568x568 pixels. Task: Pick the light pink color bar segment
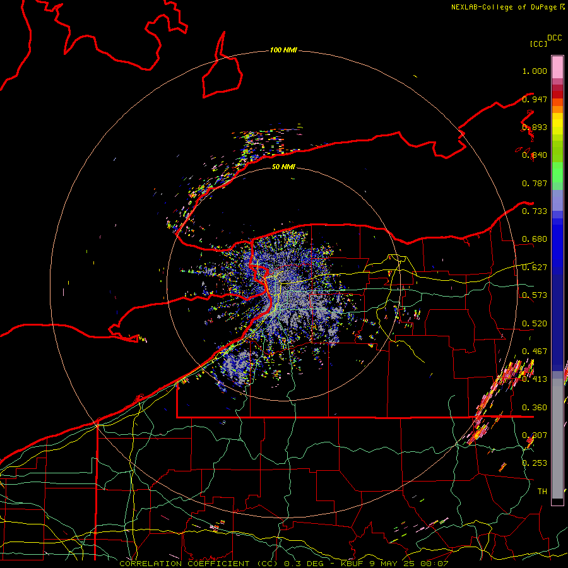click(x=557, y=68)
